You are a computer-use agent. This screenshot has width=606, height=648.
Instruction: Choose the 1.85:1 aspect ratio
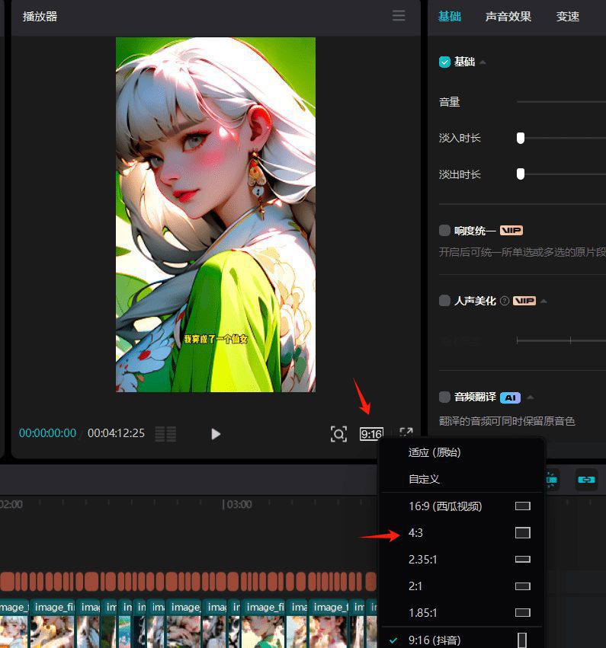click(462, 612)
